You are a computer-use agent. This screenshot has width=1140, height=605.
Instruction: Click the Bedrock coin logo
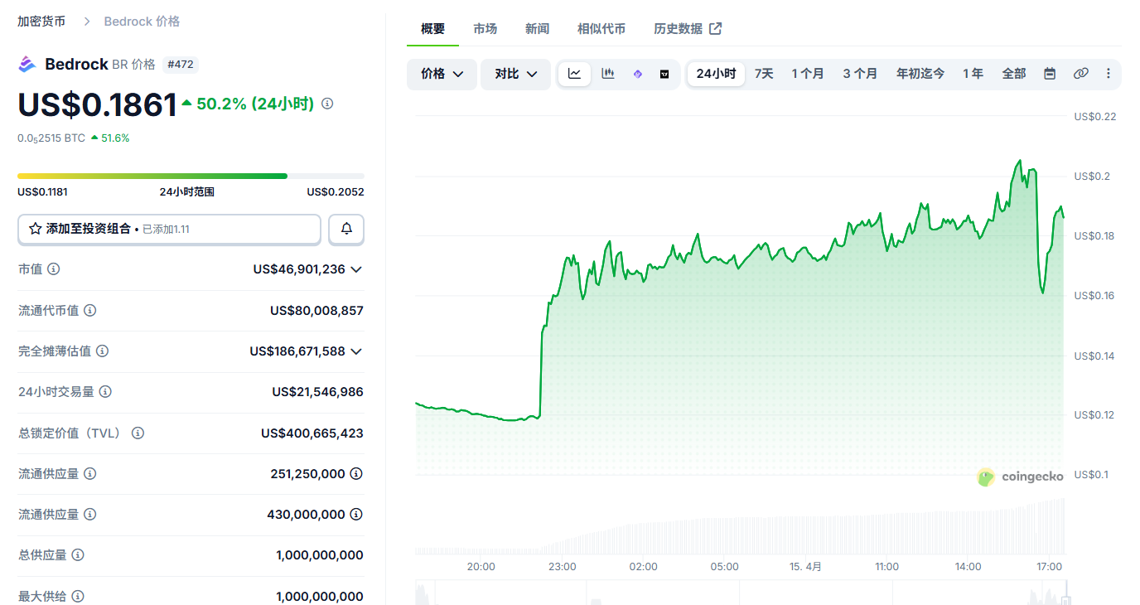click(27, 65)
